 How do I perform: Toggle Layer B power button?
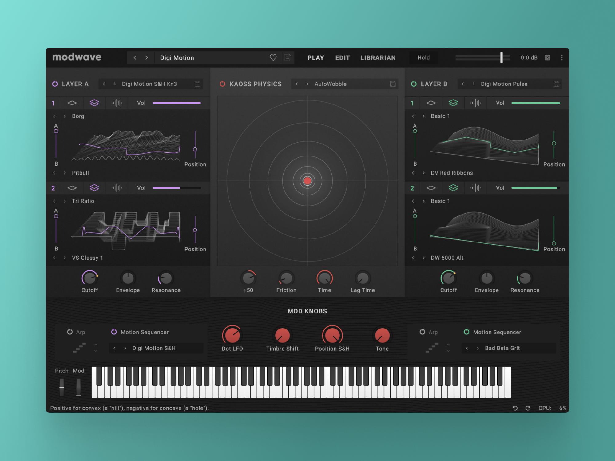coord(414,84)
